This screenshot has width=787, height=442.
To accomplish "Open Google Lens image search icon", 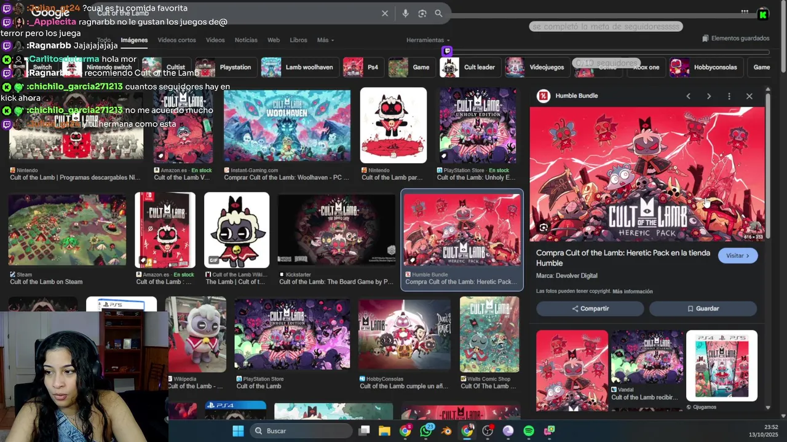I will [x=422, y=14].
